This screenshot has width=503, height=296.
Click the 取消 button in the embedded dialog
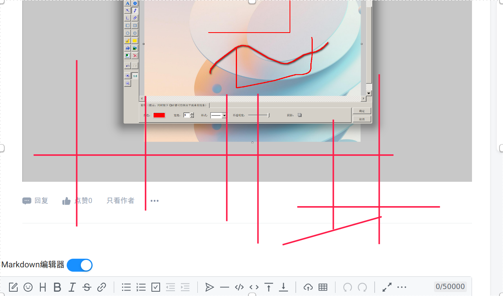coord(362,119)
